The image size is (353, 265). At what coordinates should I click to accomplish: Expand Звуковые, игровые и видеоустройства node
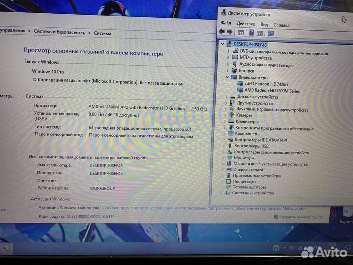[226, 109]
